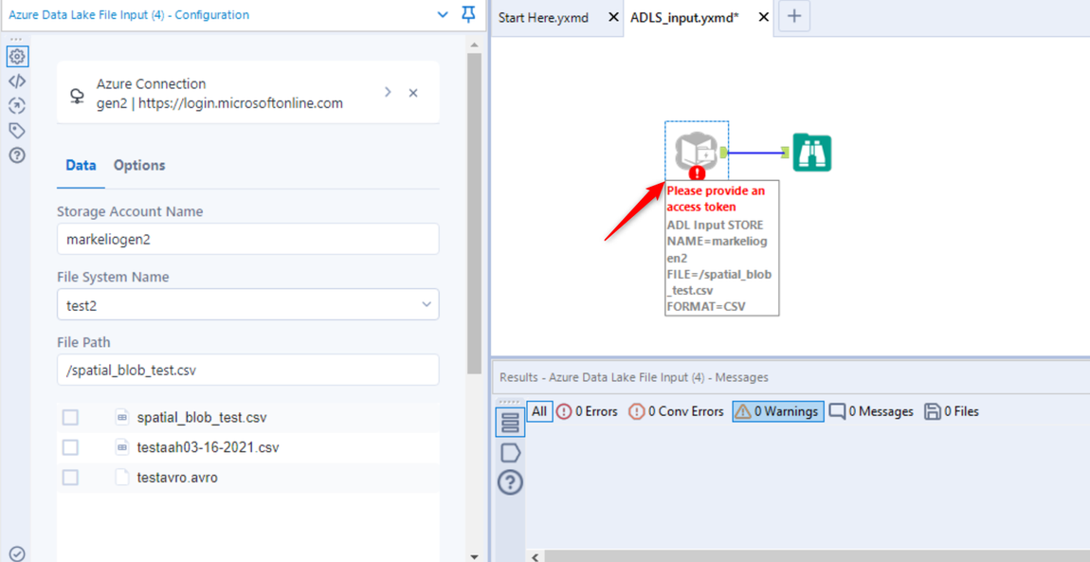Toggle the 0 Conv Errors filter
The image size is (1090, 562).
676,411
